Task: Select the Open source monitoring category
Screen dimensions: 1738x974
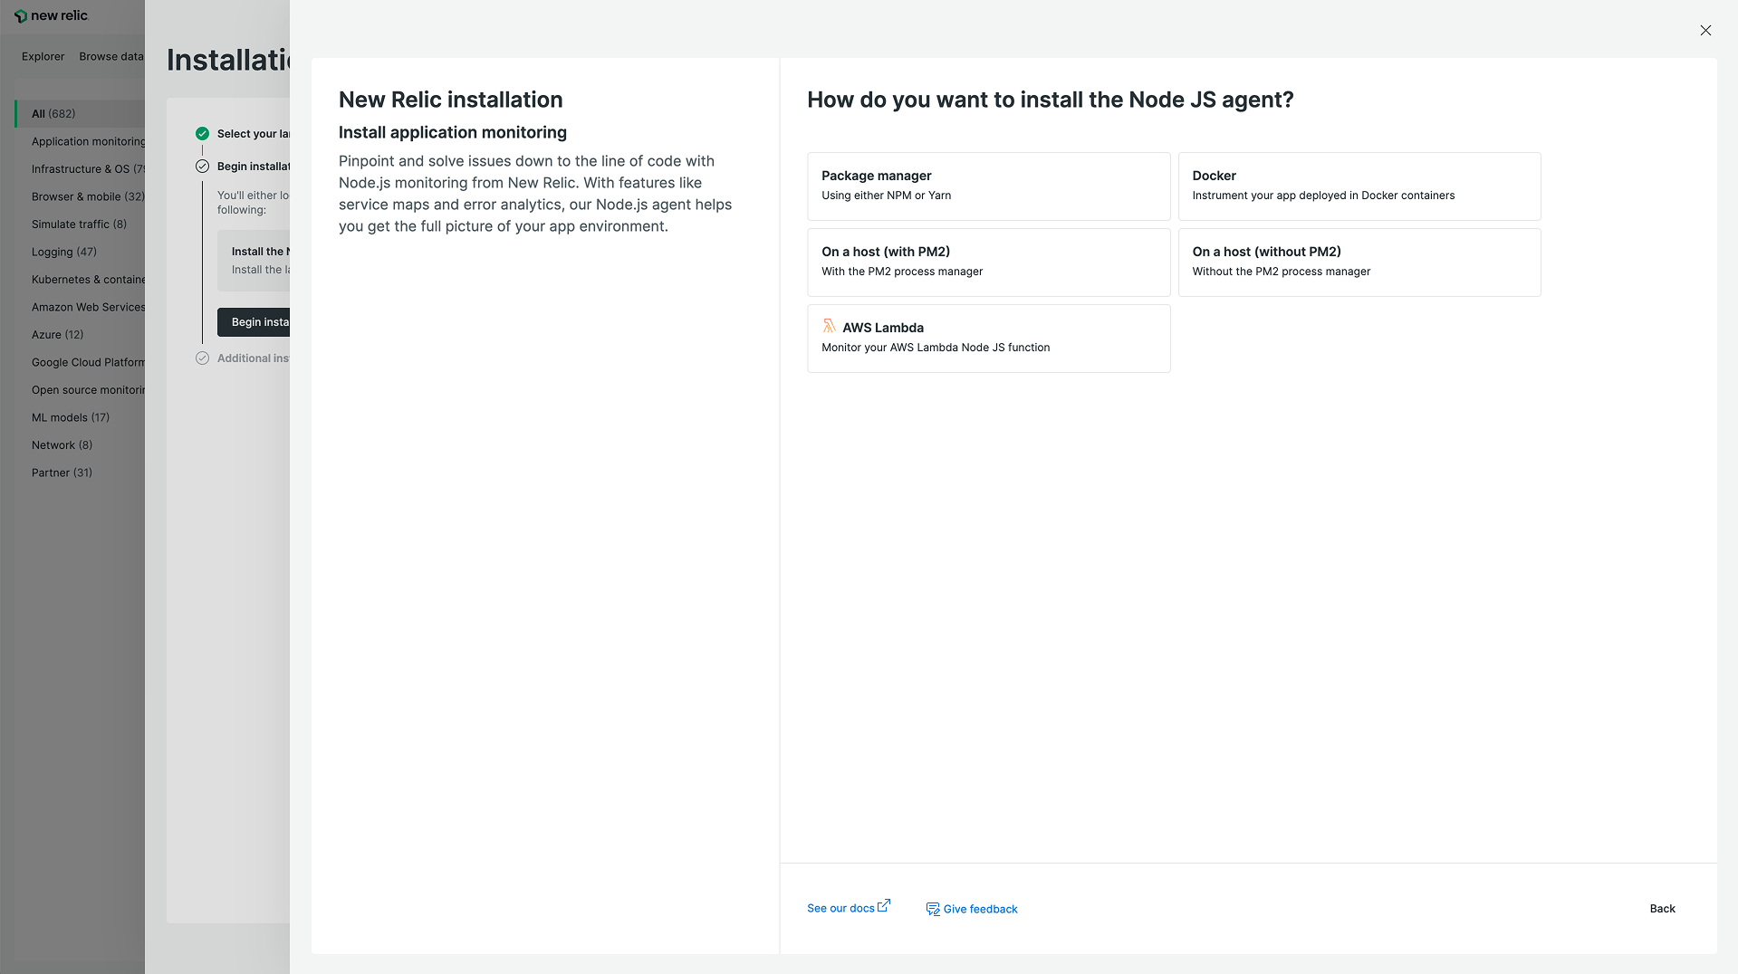Action: coord(88,389)
